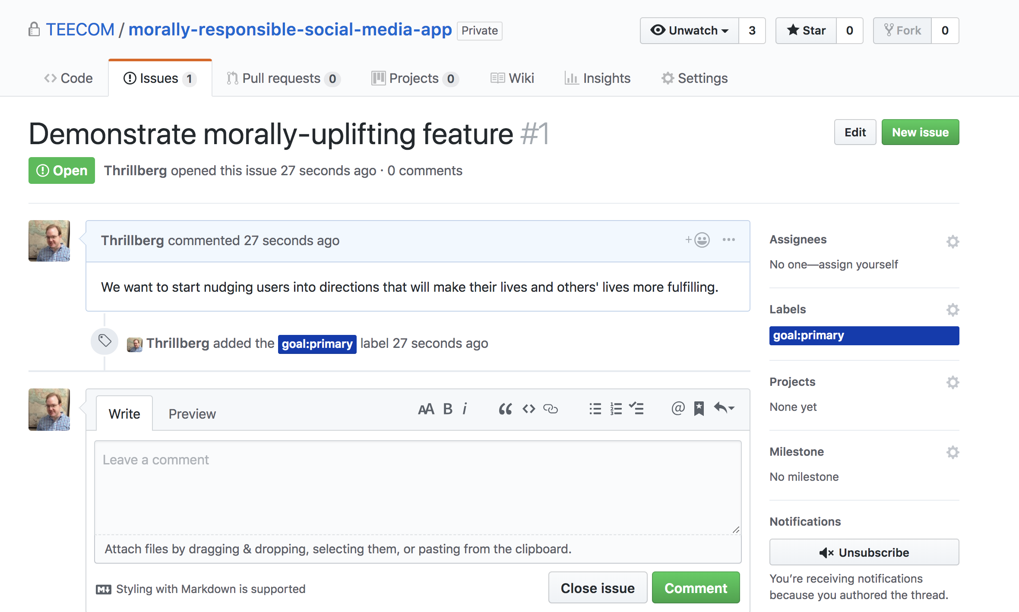Open Thrillberg's avatar beside the first comment
This screenshot has width=1019, height=612.
49,241
